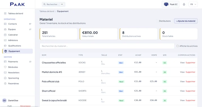Click the Daniel Doe user name
Screen dimensions: 202x107
click(x=13, y=101)
